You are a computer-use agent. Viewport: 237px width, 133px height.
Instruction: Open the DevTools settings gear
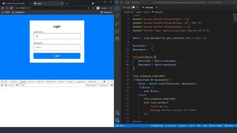(104, 81)
